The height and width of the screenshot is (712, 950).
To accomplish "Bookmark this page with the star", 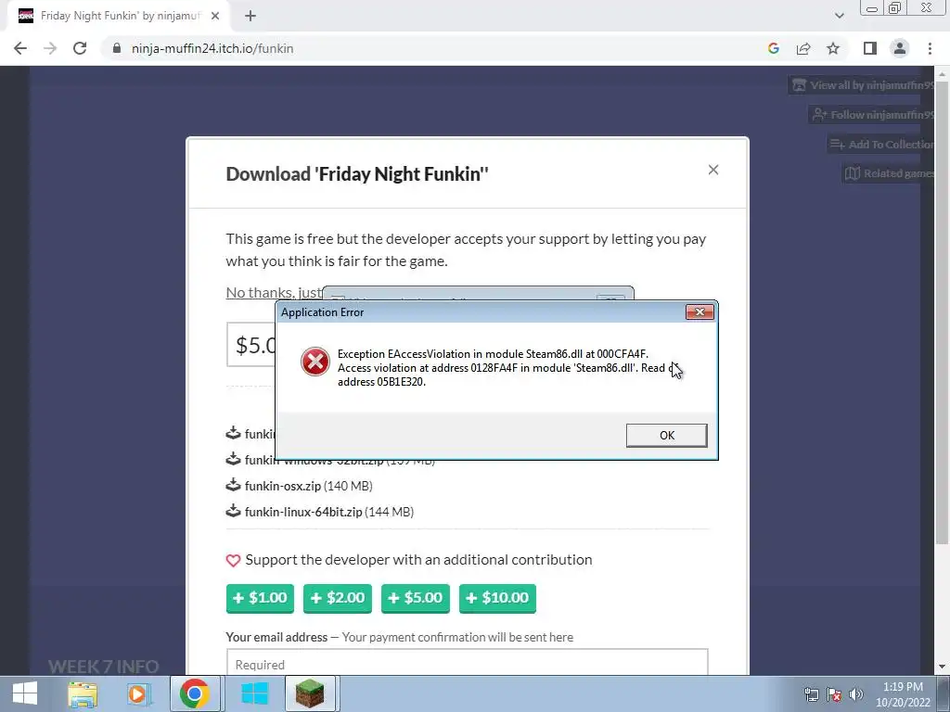I will point(833,48).
